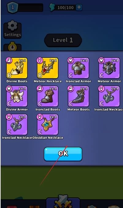Image resolution: width=123 pixels, height=208 pixels.
Task: Open the Settings gear
Action: click(x=13, y=30)
